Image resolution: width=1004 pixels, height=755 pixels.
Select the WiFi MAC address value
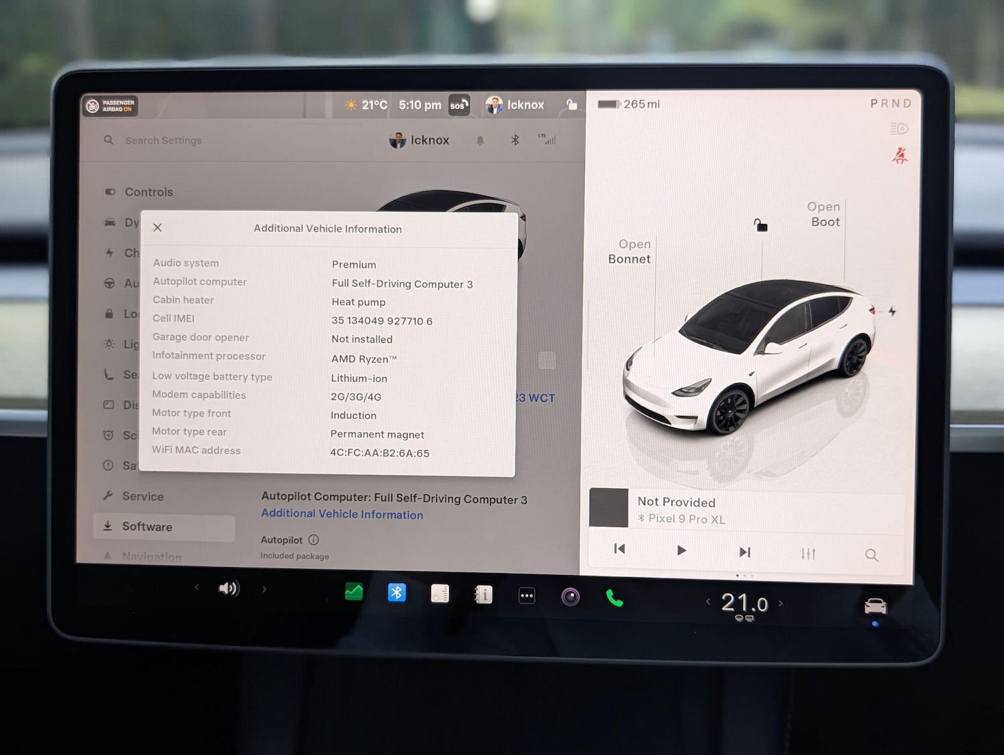point(380,453)
